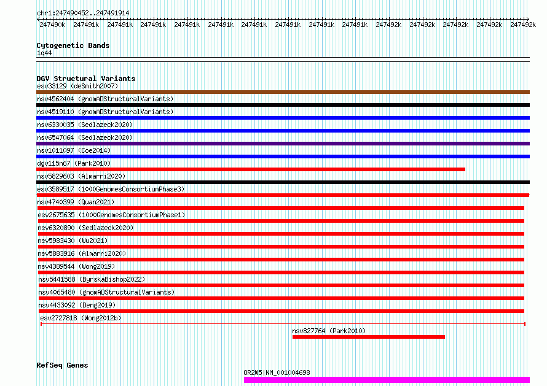Click the red nsv4065480 variant bar
547x386 pixels.
coord(281,298)
